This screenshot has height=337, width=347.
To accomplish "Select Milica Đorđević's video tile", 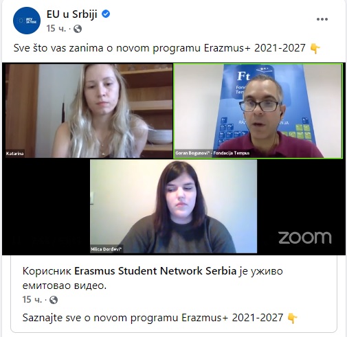I will click(x=174, y=206).
